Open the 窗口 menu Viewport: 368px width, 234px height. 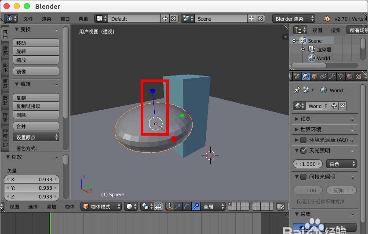coord(65,19)
